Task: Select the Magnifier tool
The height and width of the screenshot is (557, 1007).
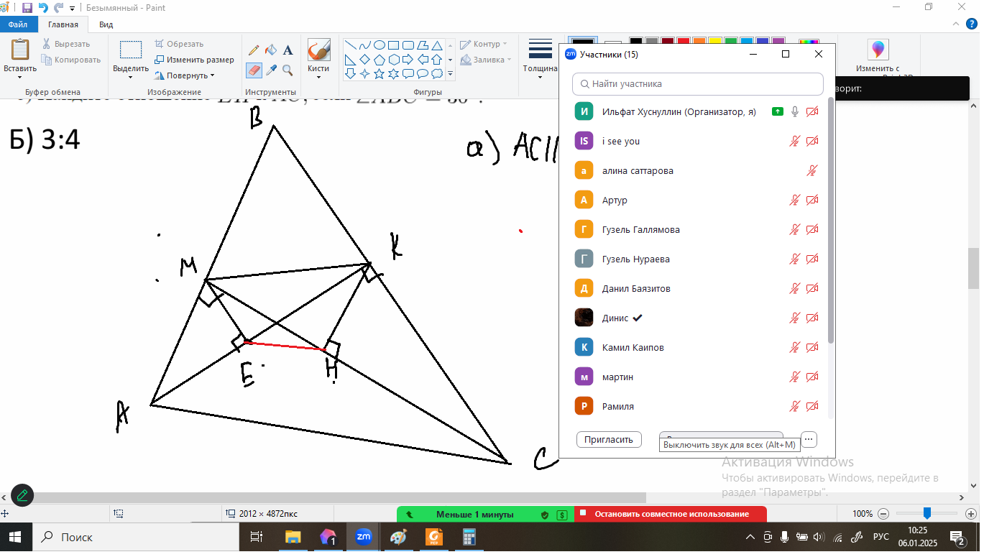Action: [288, 70]
